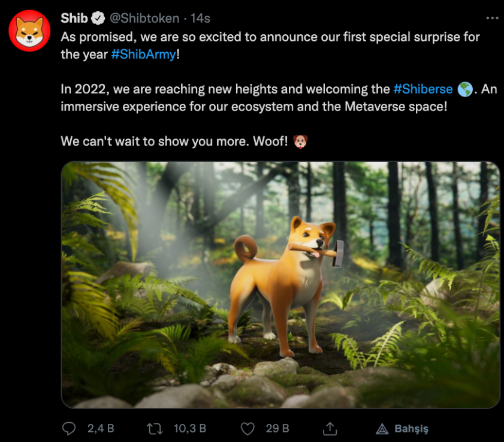Image resolution: width=504 pixels, height=442 pixels.
Task: Open the share tweet icon
Action: click(x=329, y=428)
